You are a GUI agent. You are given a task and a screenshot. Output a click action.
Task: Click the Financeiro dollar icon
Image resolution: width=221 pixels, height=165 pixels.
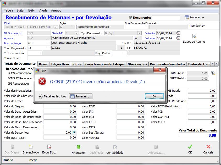tap(78, 147)
